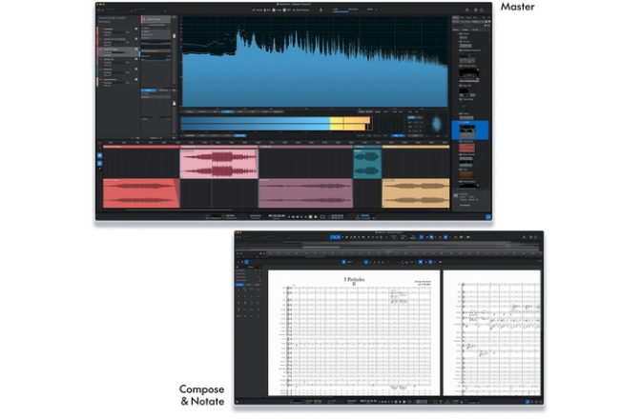
Task: Select the tan audio clip on Master timeline
Action: (415, 193)
